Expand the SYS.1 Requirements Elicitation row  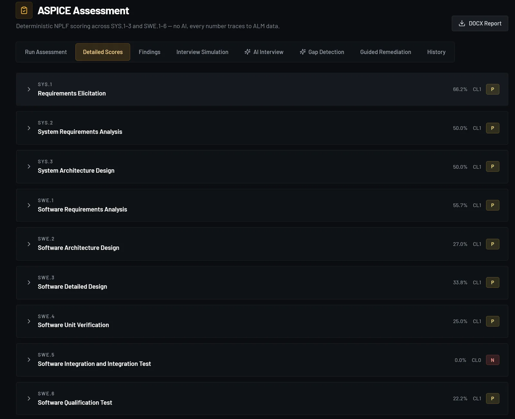point(262,89)
